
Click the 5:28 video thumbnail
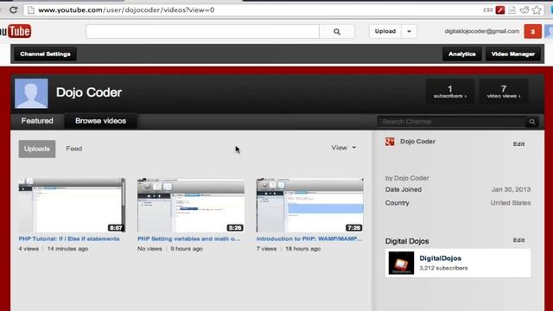[x=191, y=206]
